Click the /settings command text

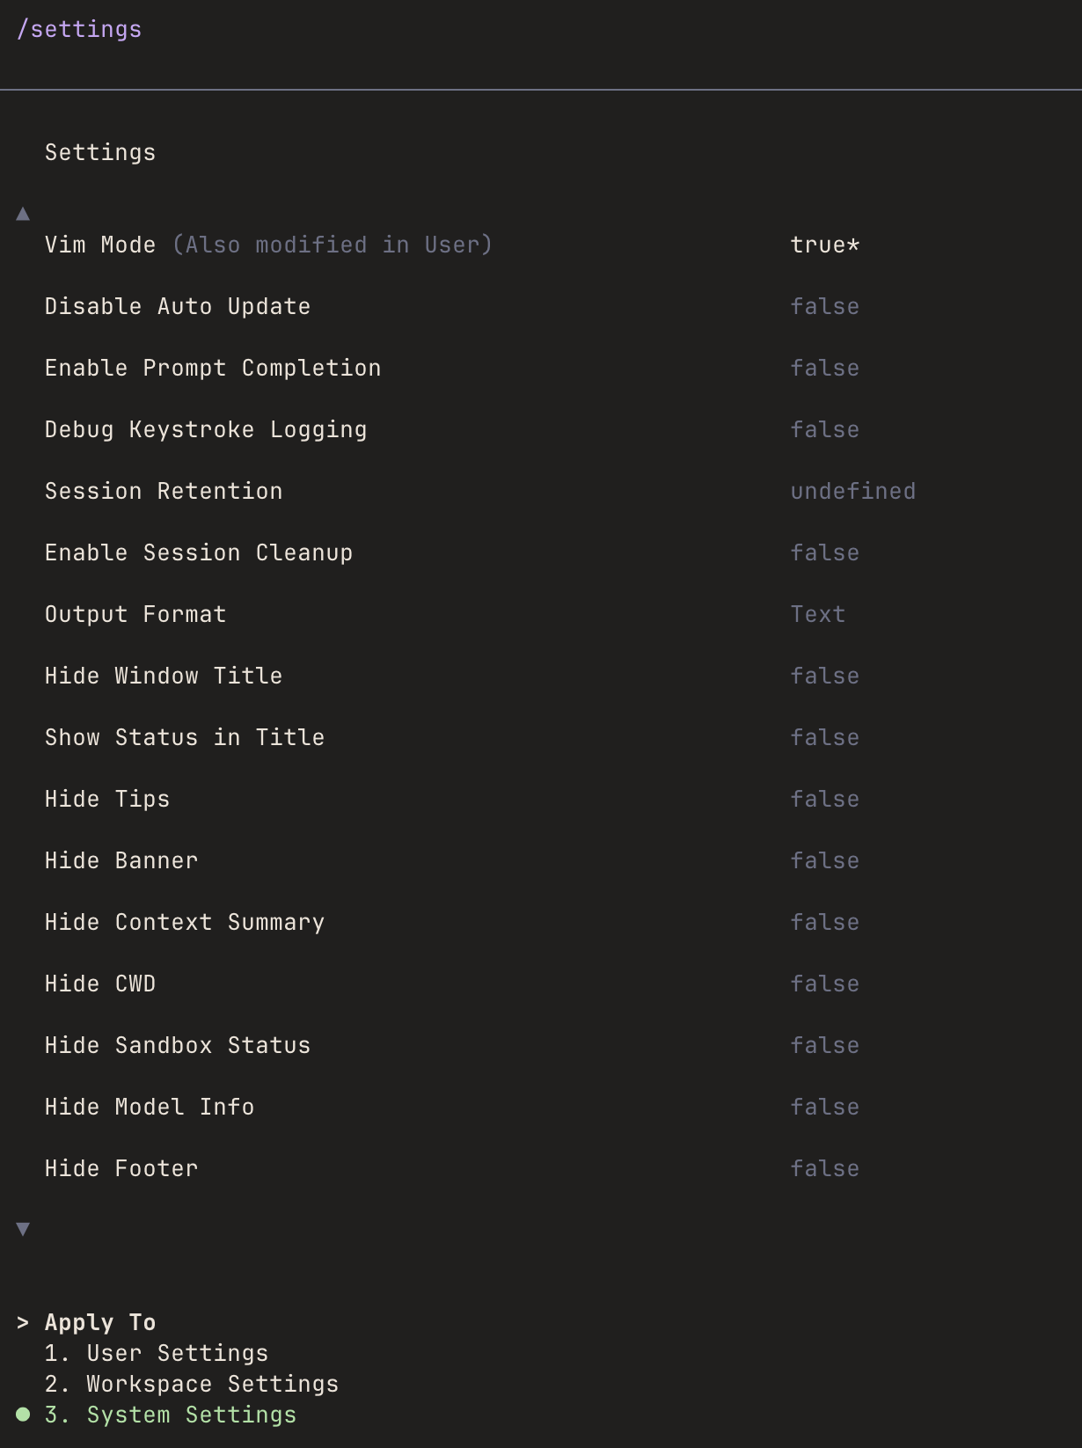coord(79,29)
